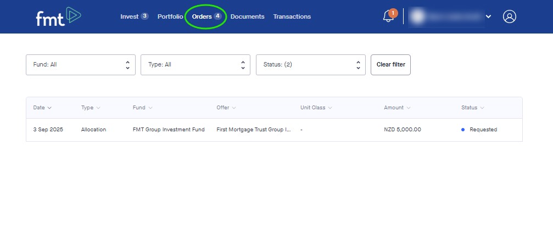Click the fmt logo
The height and width of the screenshot is (228, 553).
point(58,16)
